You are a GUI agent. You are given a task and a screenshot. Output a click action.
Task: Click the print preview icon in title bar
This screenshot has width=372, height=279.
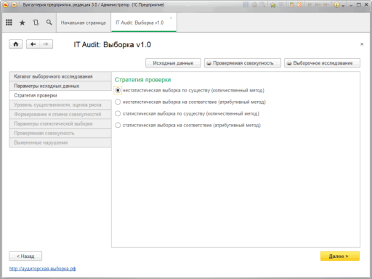(x=262, y=4)
